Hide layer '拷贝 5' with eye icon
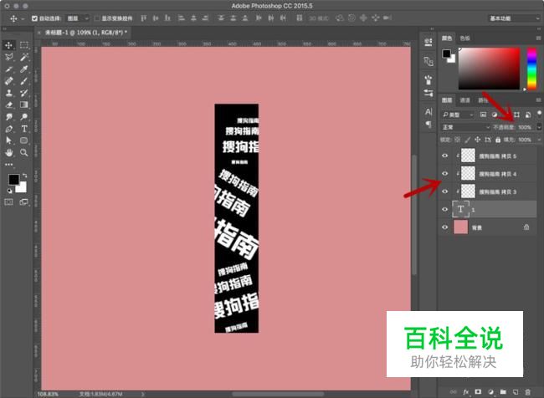 [x=444, y=156]
